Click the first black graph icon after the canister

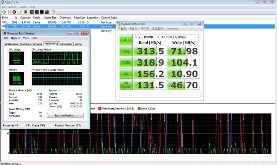(x=32, y=12)
